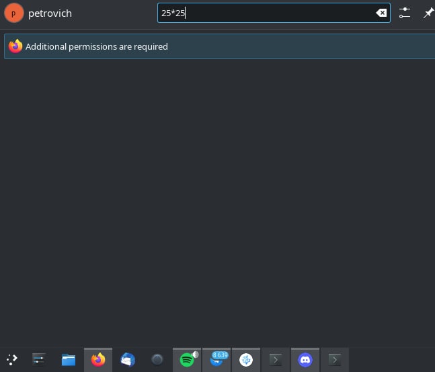The width and height of the screenshot is (435, 372).
Task: Clear the search field text
Action: click(x=381, y=13)
